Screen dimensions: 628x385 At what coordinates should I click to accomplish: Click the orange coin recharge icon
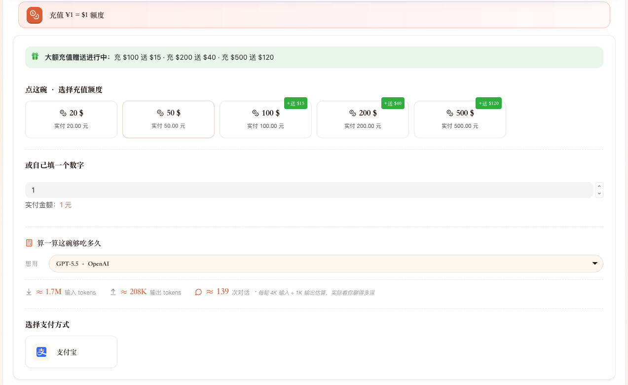tap(35, 15)
